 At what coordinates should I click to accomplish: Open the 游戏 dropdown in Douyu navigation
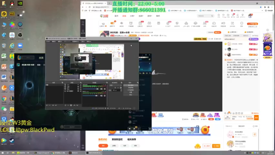150,16
